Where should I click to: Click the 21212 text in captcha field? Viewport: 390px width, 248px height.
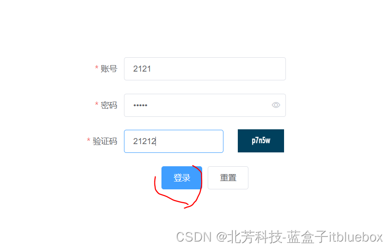(x=144, y=141)
